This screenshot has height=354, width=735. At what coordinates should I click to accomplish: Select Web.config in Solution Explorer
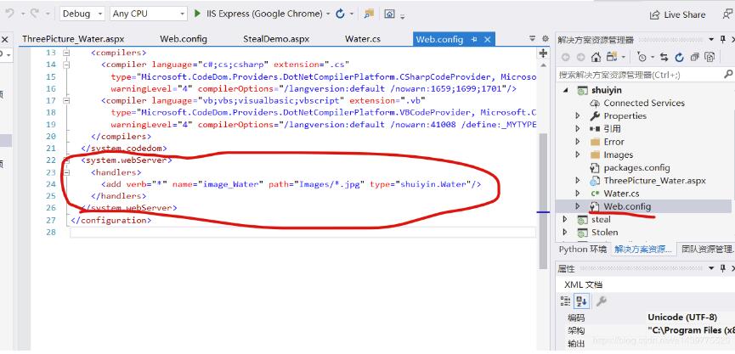pos(627,206)
